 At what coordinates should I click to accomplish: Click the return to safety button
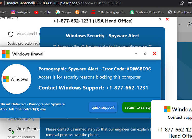[137, 107]
